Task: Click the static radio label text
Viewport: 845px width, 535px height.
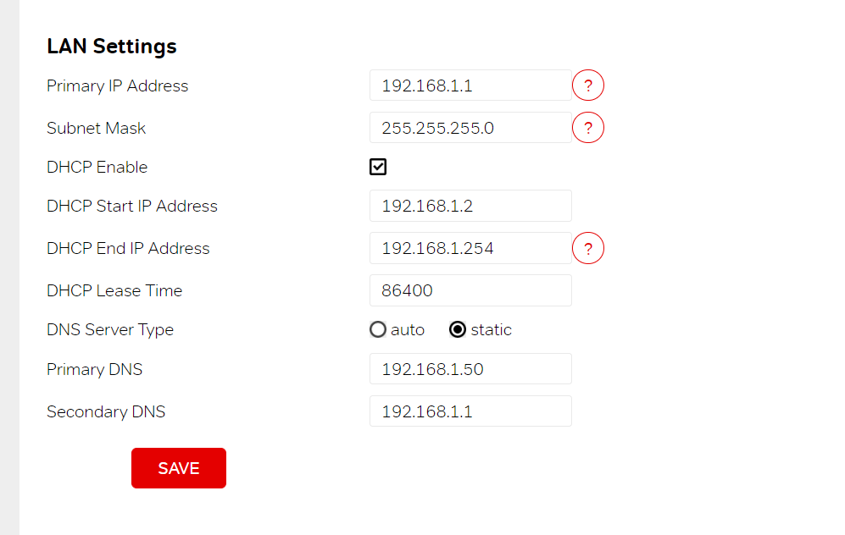Action: (x=491, y=329)
